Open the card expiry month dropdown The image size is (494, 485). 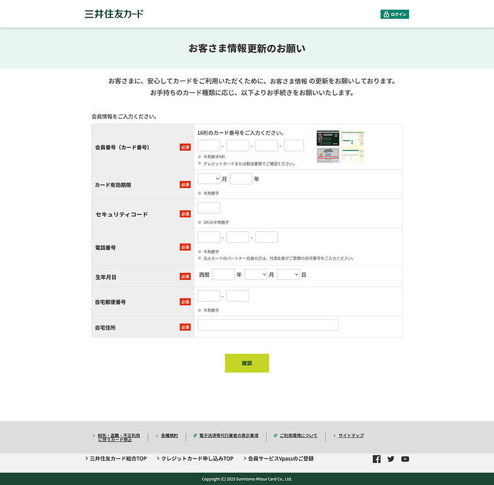coord(208,178)
